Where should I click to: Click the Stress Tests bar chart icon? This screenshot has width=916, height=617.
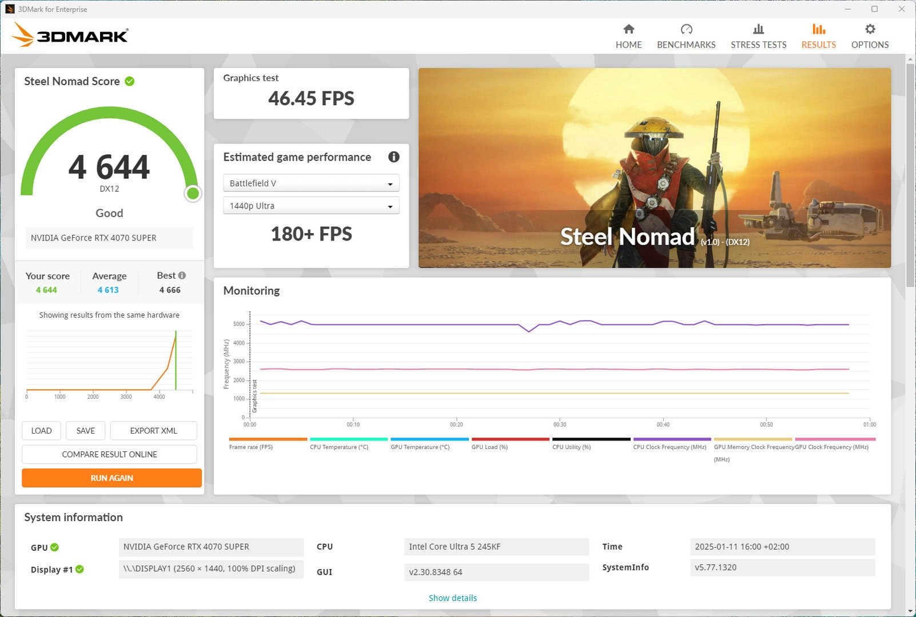pos(758,29)
